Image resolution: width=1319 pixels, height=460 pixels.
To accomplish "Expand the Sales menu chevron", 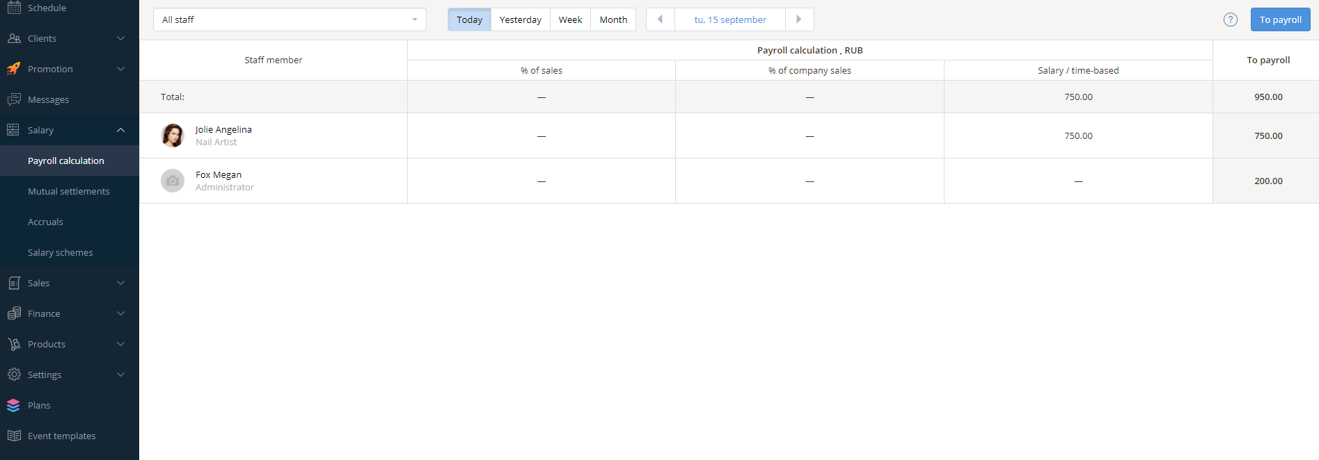I will (x=121, y=283).
